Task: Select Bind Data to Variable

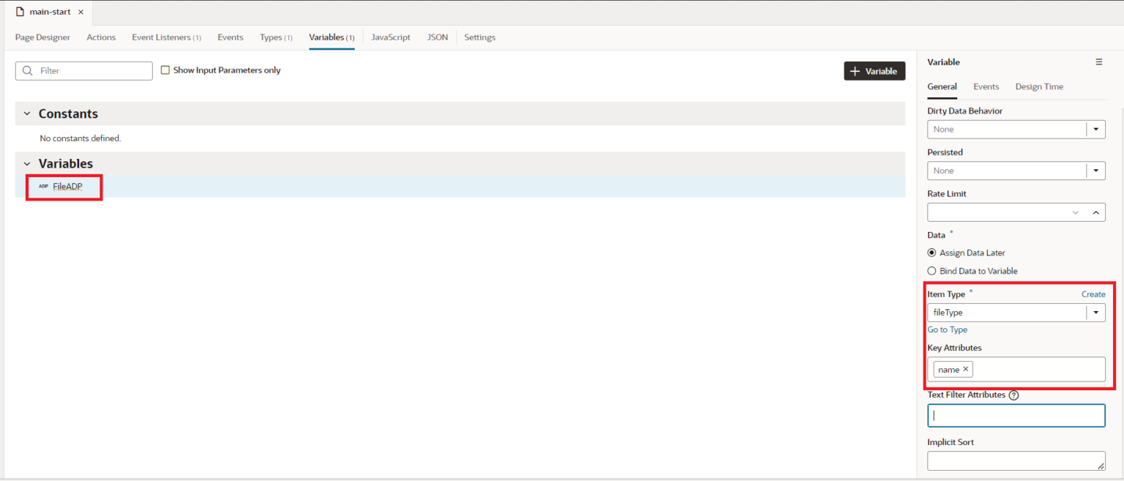Action: click(932, 270)
